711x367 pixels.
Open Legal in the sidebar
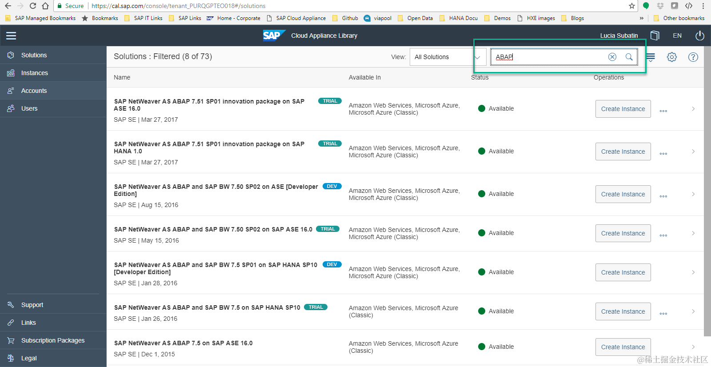(x=53, y=358)
